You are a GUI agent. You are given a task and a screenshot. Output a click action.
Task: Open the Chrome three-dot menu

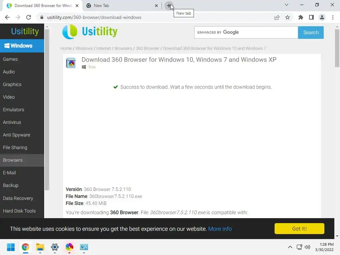(x=333, y=17)
